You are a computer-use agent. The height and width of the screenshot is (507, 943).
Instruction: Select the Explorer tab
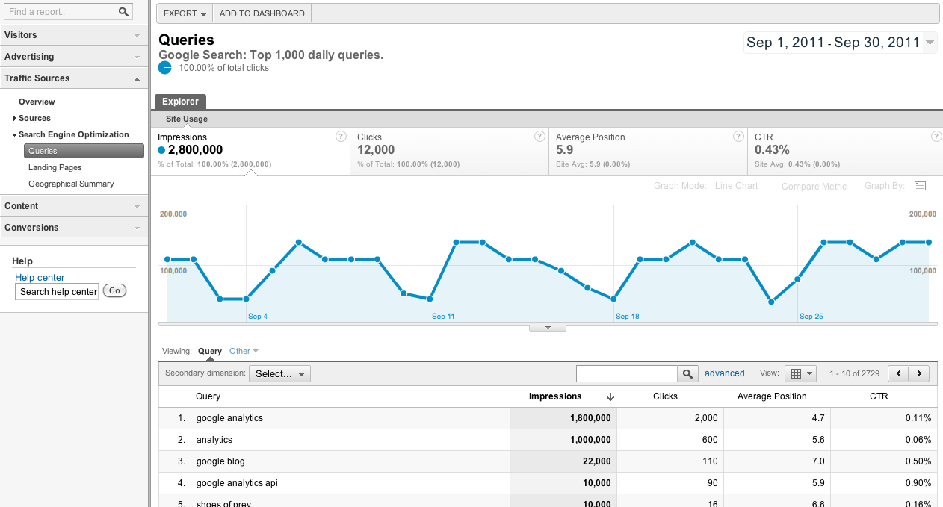pos(180,102)
